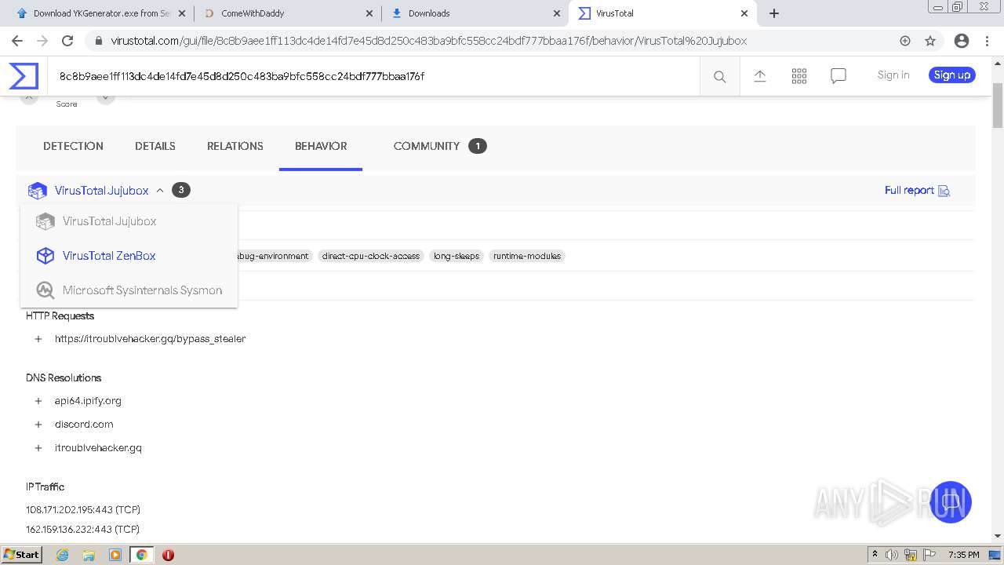This screenshot has width=1004, height=565.
Task: Click the long-sleeps tag
Action: pyautogui.click(x=457, y=256)
